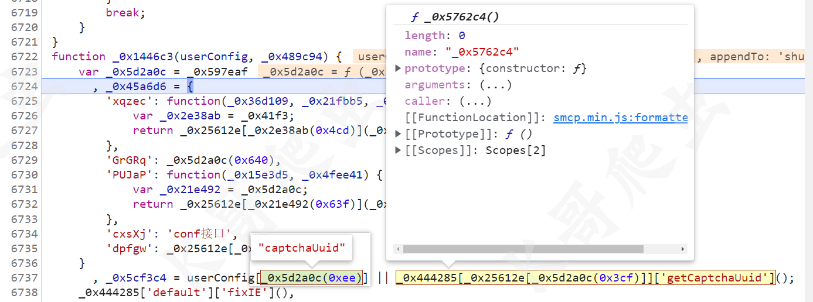Expand the [[Scopes]] entry in tooltip
This screenshot has width=813, height=302.
pyautogui.click(x=399, y=150)
